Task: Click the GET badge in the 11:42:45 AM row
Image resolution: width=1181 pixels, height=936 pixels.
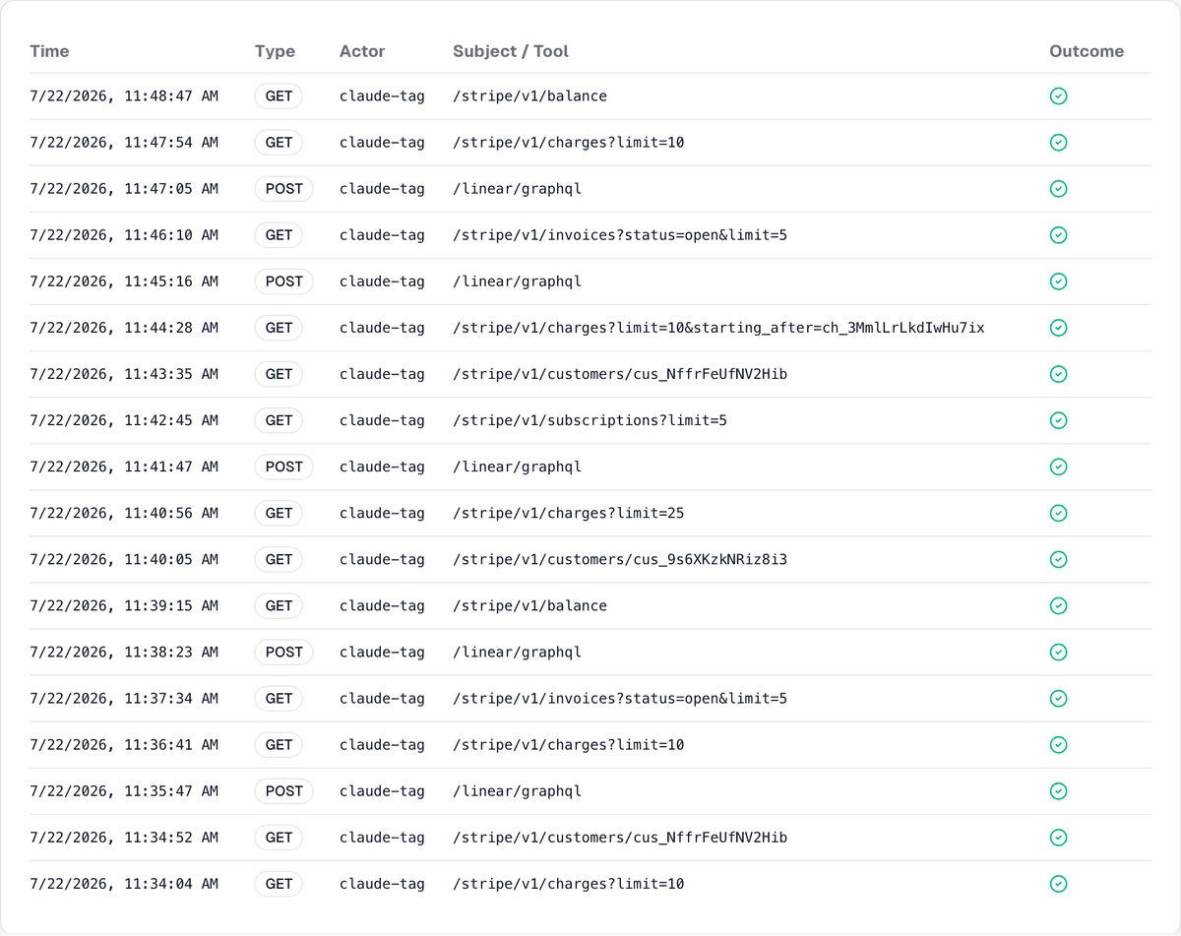Action: pyautogui.click(x=280, y=420)
